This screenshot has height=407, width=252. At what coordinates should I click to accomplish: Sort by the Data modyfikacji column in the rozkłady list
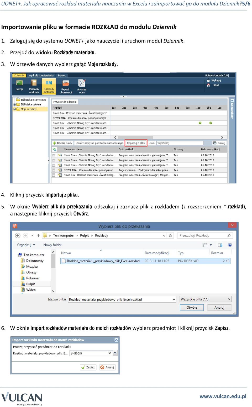(211, 149)
